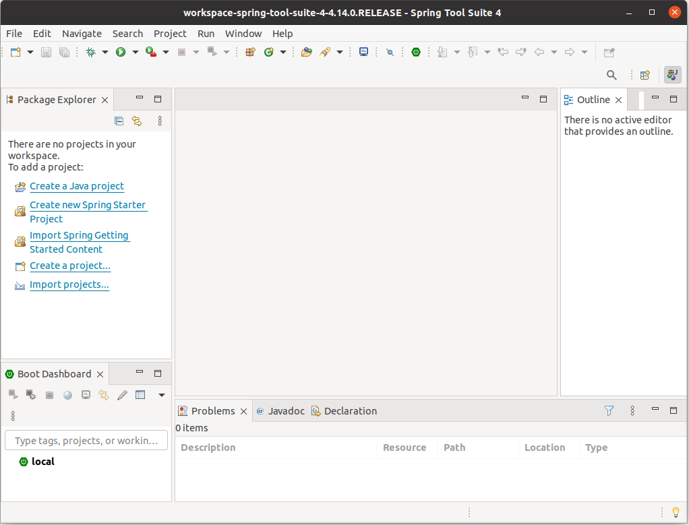Click the green Run button icon
This screenshot has height=525, width=689.
pos(121,53)
